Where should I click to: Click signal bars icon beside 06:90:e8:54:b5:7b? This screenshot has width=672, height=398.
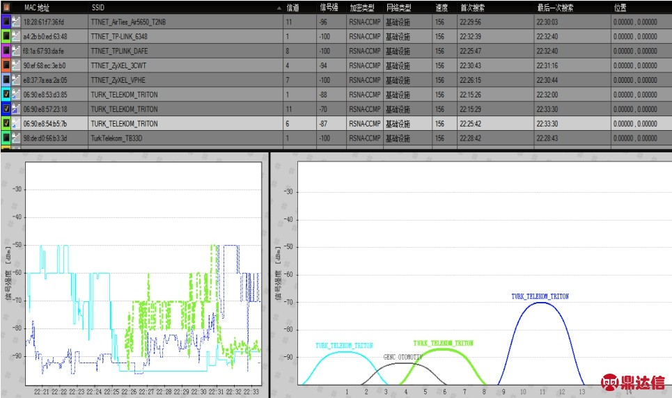tap(16, 123)
